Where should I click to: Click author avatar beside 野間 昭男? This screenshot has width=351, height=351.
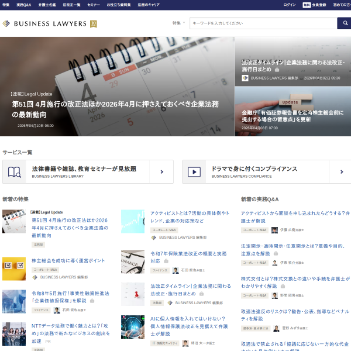pos(275,295)
